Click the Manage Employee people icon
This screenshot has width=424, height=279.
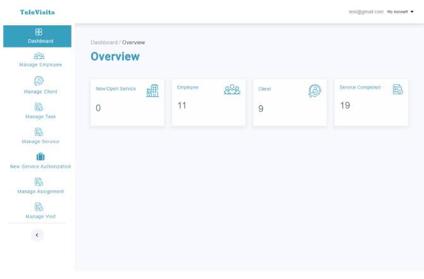[x=39, y=56]
